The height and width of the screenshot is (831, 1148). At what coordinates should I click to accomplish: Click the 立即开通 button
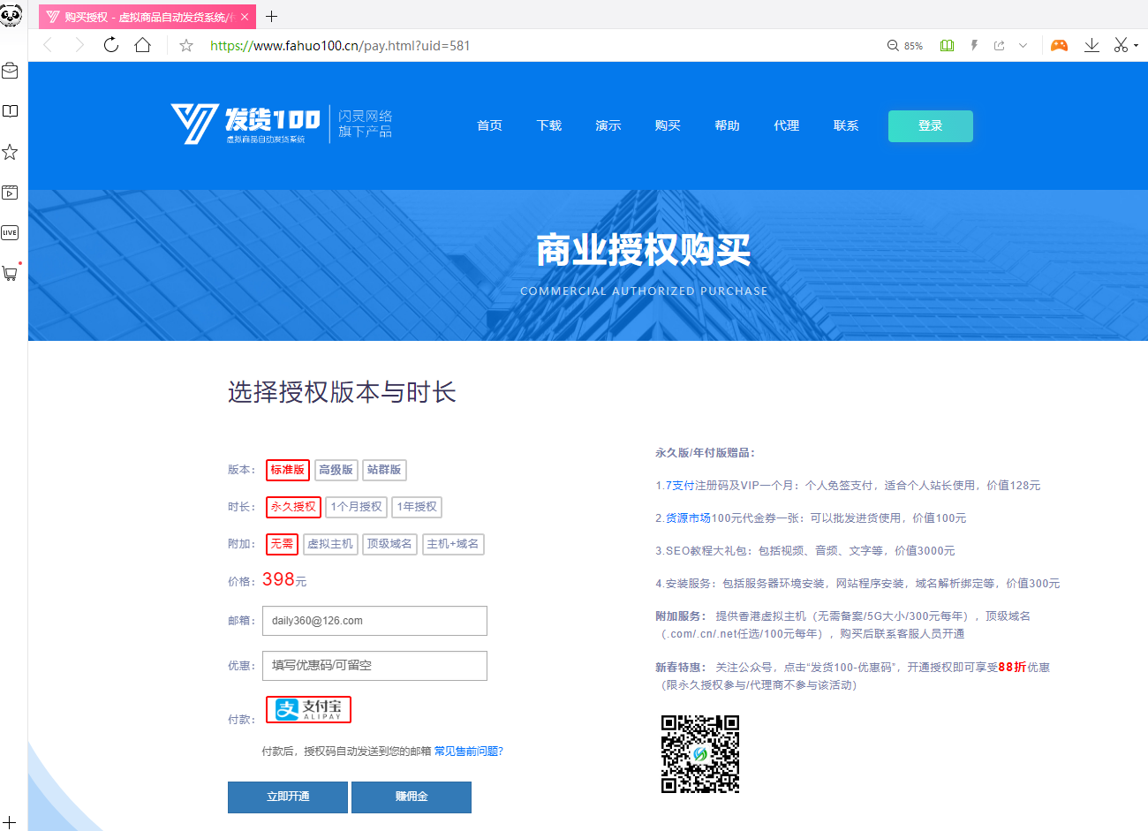coord(288,797)
